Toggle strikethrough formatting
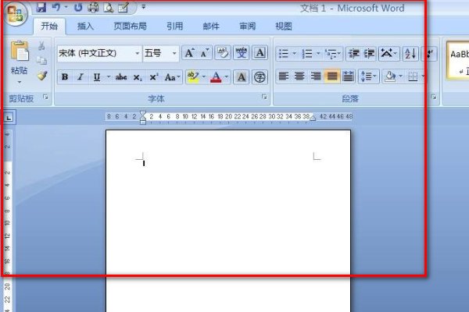This screenshot has height=312, width=469. click(121, 77)
